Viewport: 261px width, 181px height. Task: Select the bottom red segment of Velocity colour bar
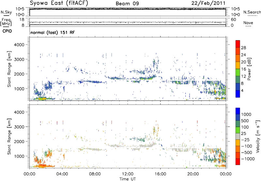click(x=238, y=162)
